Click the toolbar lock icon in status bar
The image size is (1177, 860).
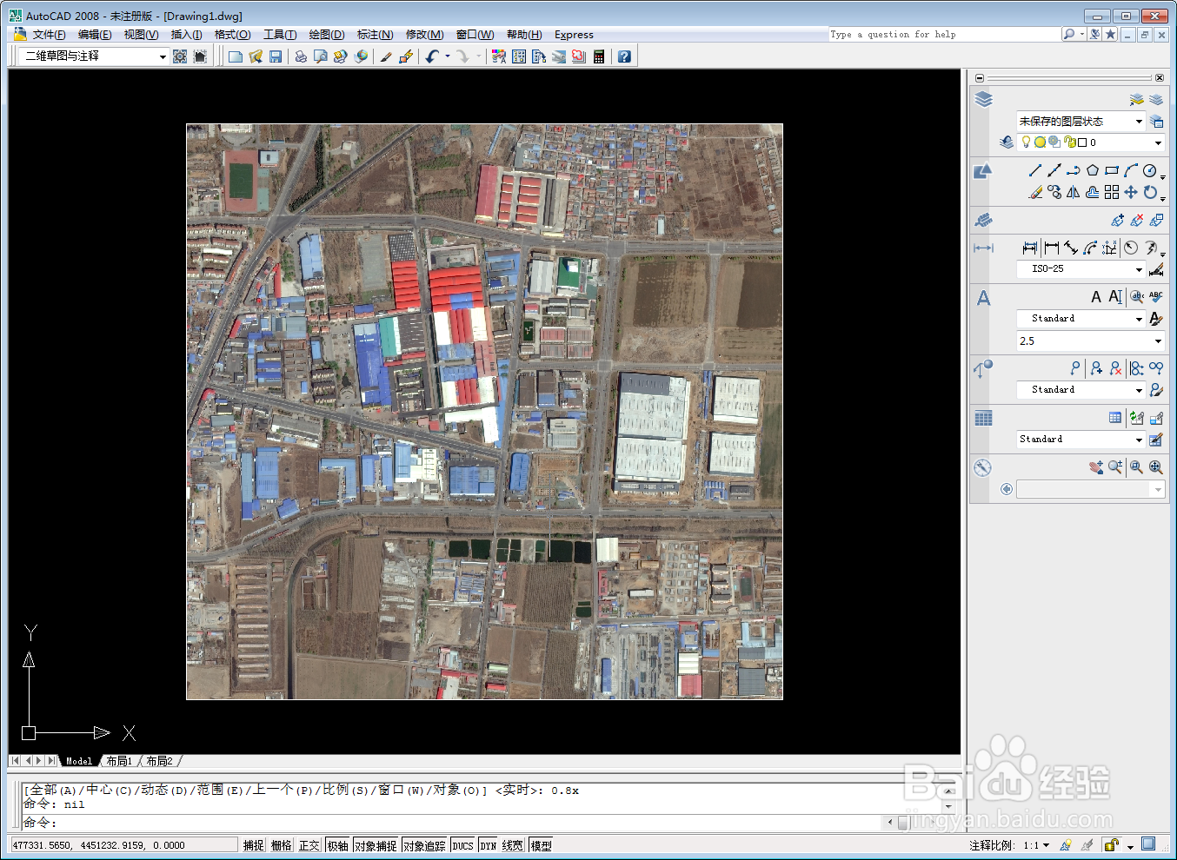coord(1111,845)
